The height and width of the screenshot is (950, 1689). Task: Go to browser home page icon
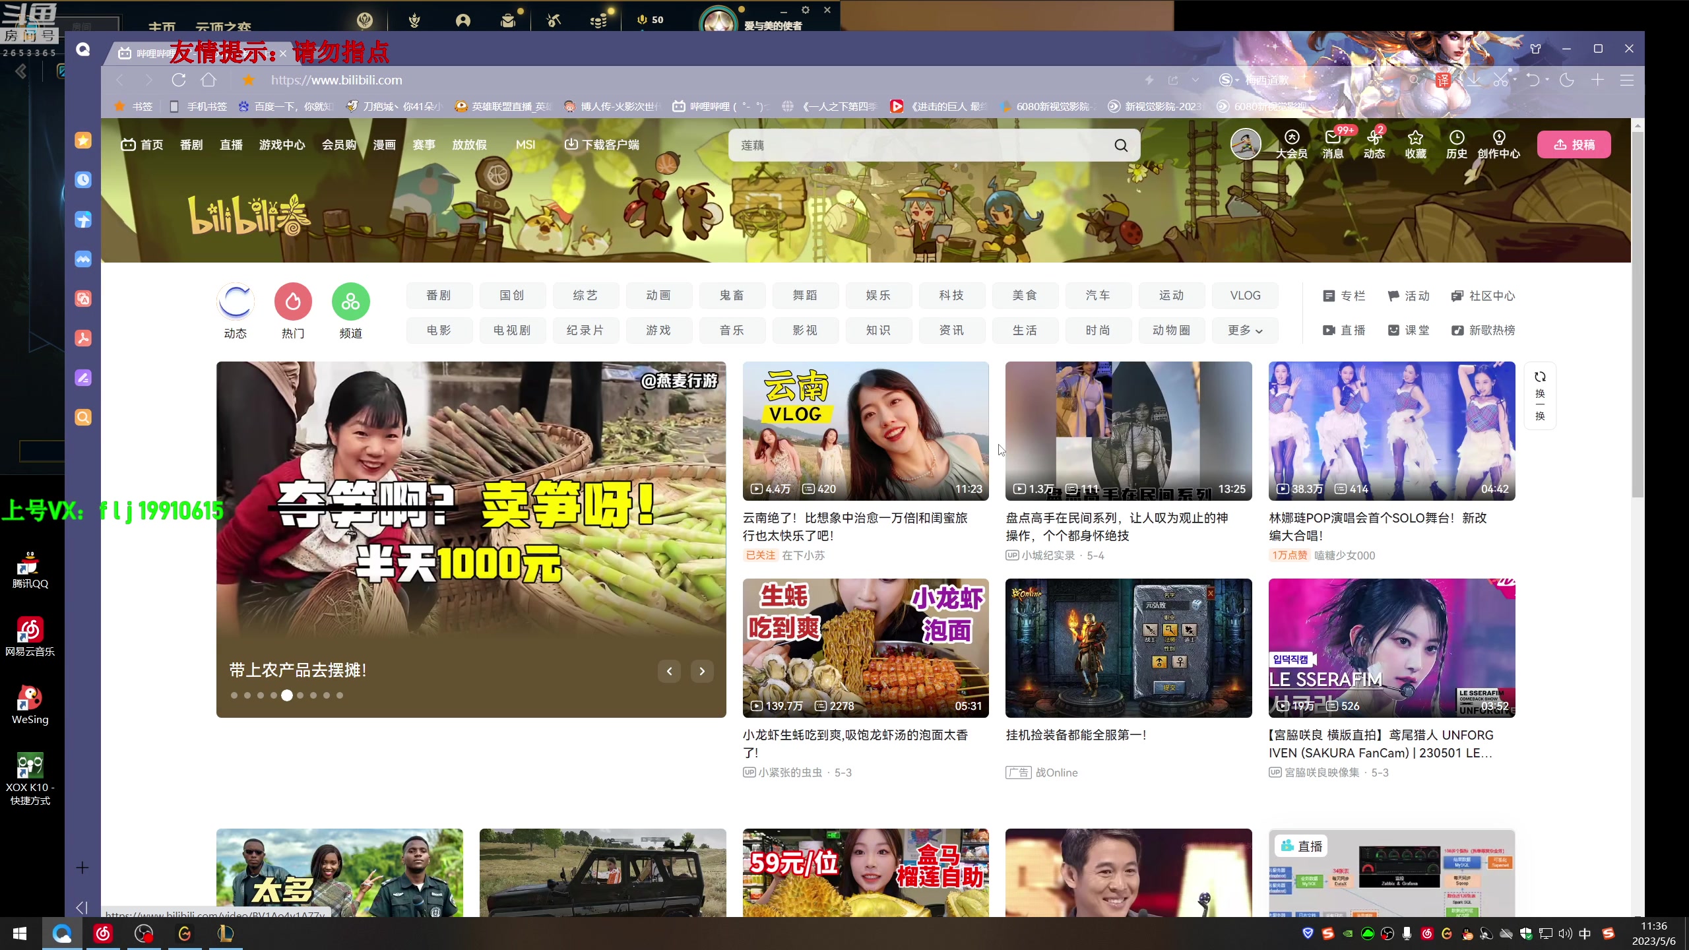pos(208,80)
